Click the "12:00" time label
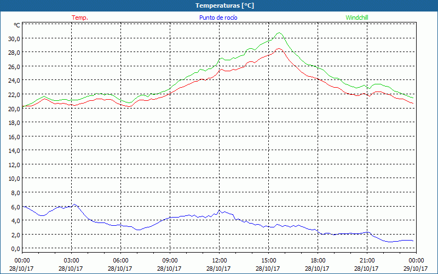Screen dimensions: 438x274 (220, 261)
